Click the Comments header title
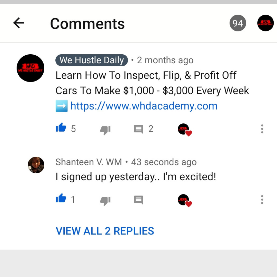This screenshot has height=277, width=277. point(87,24)
